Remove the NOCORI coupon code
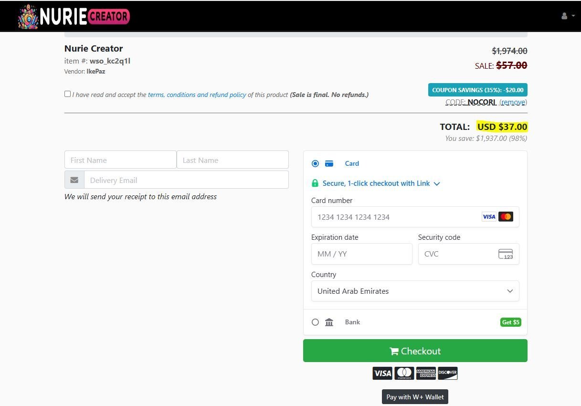Screen dimensions: 581x406 (x=513, y=102)
